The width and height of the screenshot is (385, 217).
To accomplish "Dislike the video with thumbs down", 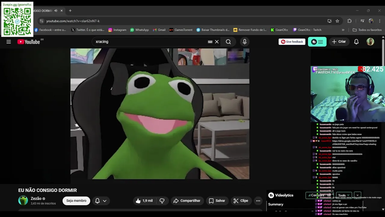I will tap(162, 201).
